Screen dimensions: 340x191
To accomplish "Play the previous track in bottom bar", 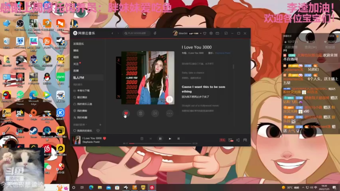I will coord(150,139).
